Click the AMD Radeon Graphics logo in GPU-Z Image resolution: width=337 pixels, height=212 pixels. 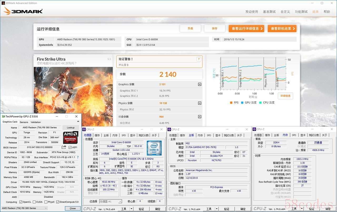(71, 138)
